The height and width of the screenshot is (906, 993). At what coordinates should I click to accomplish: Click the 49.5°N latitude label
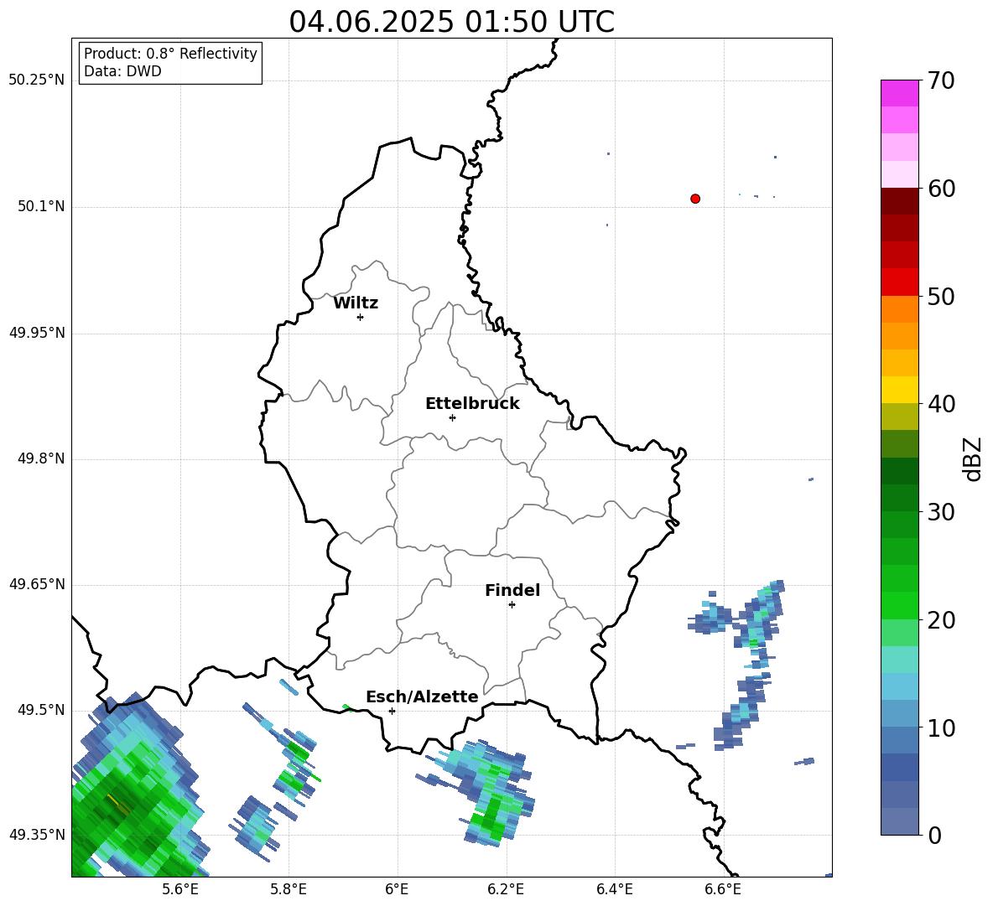[41, 710]
